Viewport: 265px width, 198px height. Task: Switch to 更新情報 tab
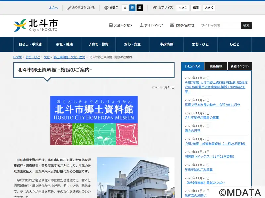click(x=216, y=66)
